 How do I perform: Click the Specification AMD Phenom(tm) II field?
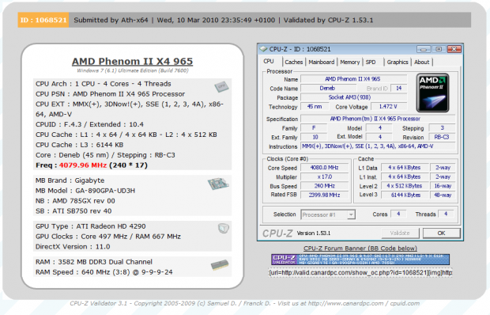click(x=378, y=119)
